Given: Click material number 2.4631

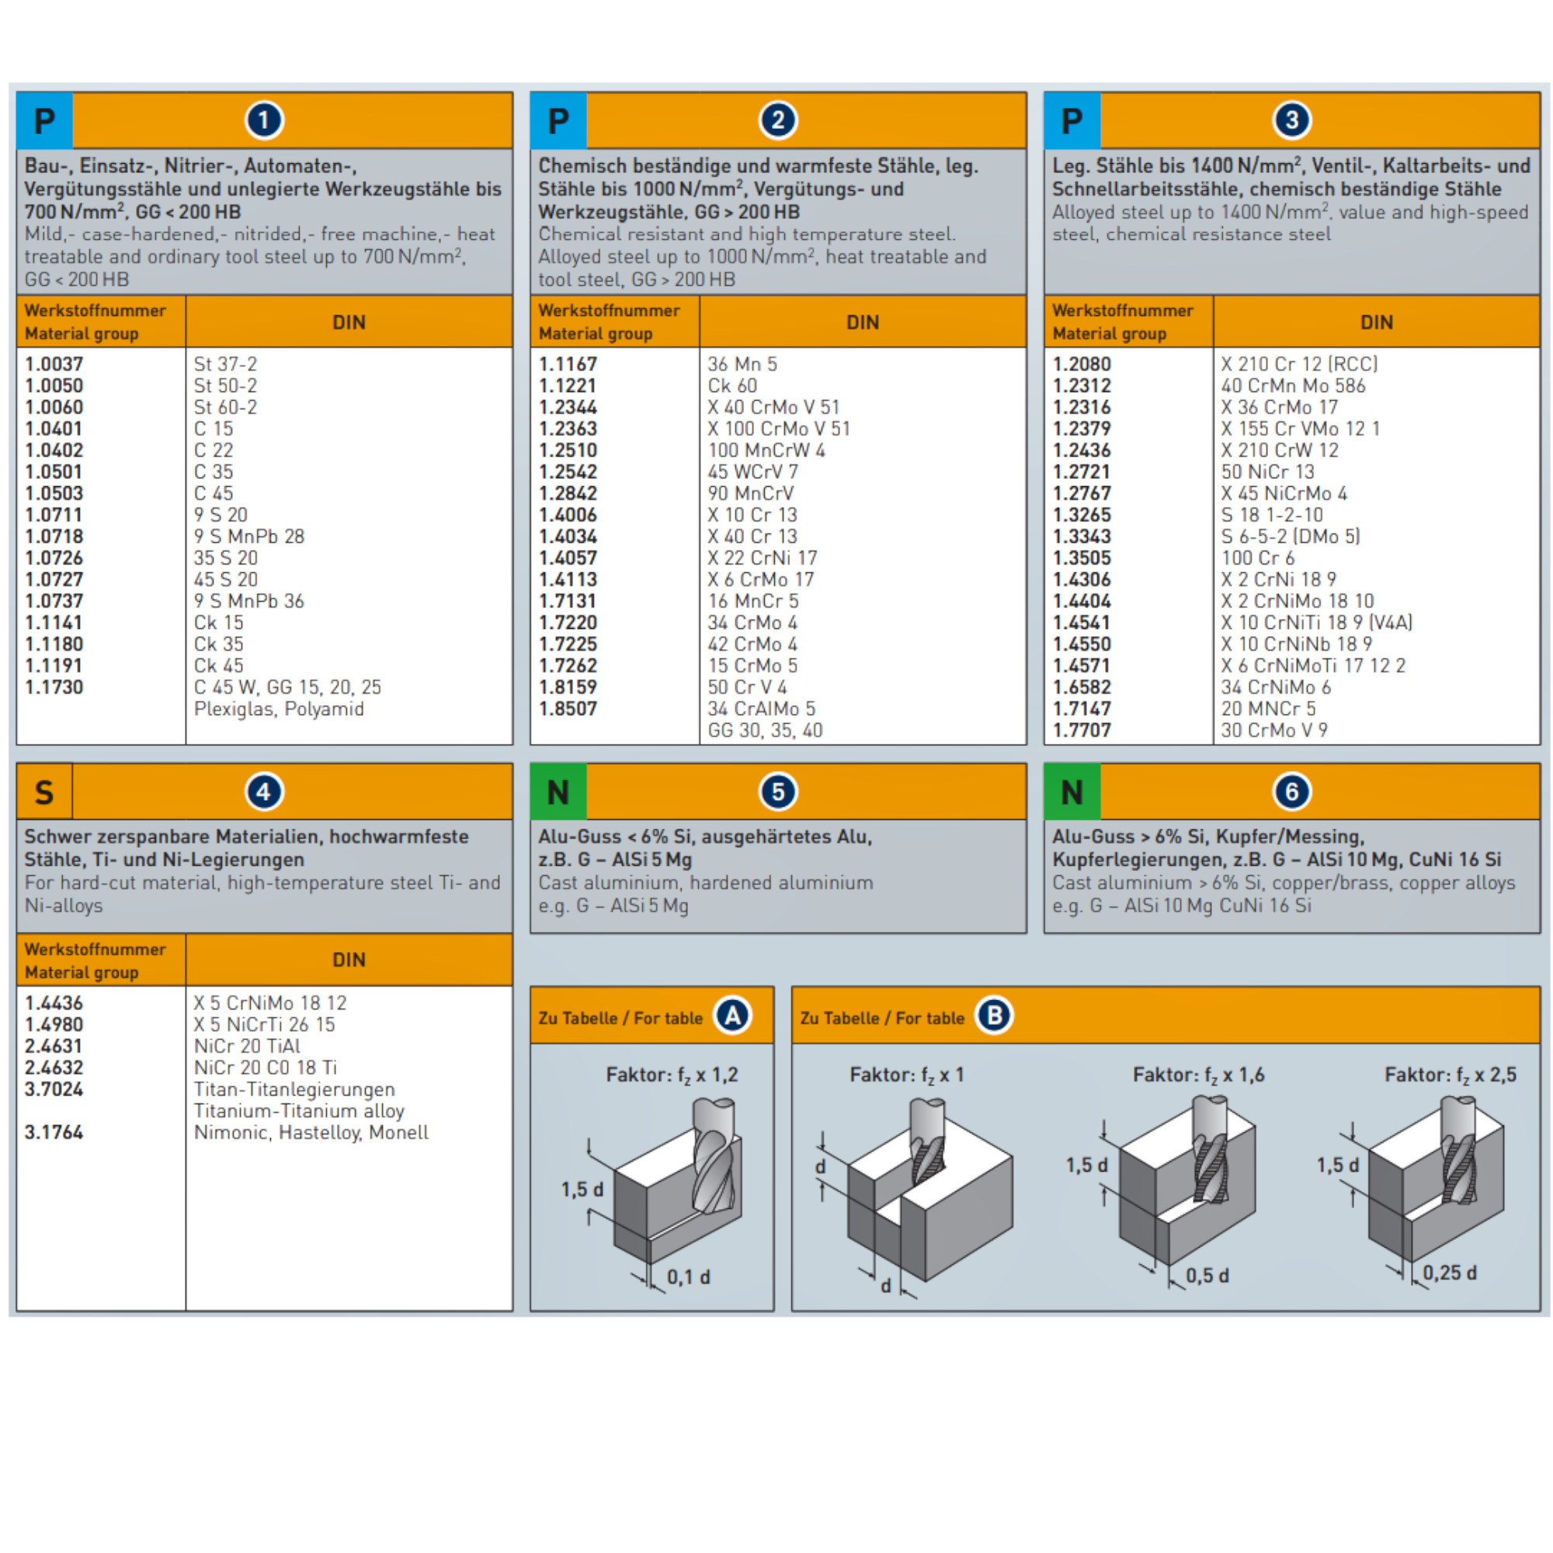Looking at the screenshot, I should pos(54,1047).
